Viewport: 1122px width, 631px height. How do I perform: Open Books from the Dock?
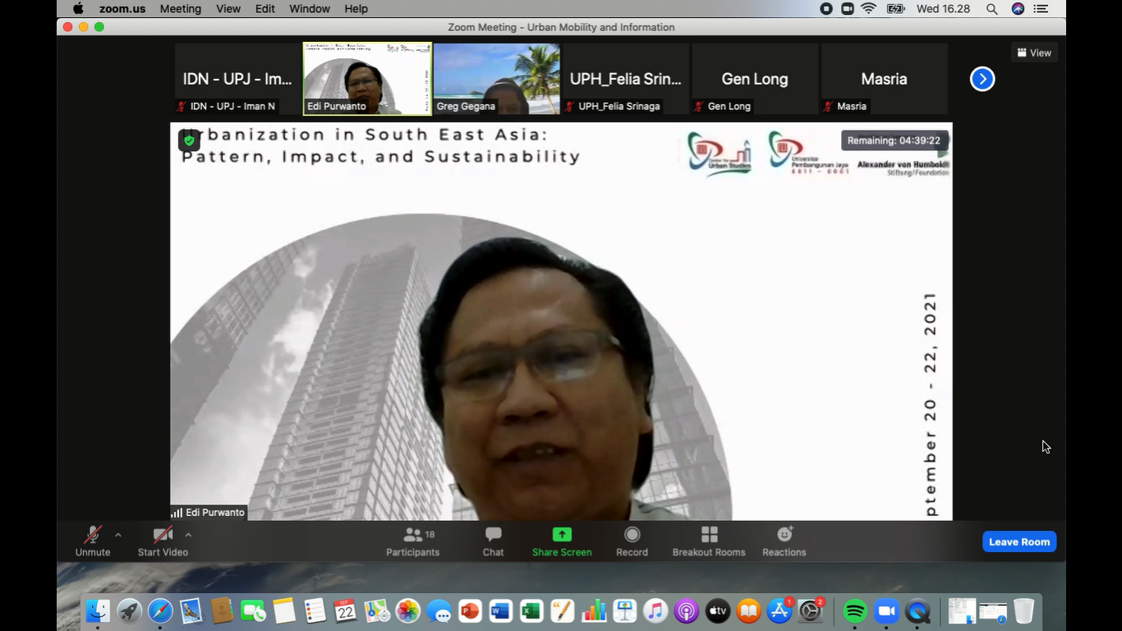tap(748, 611)
